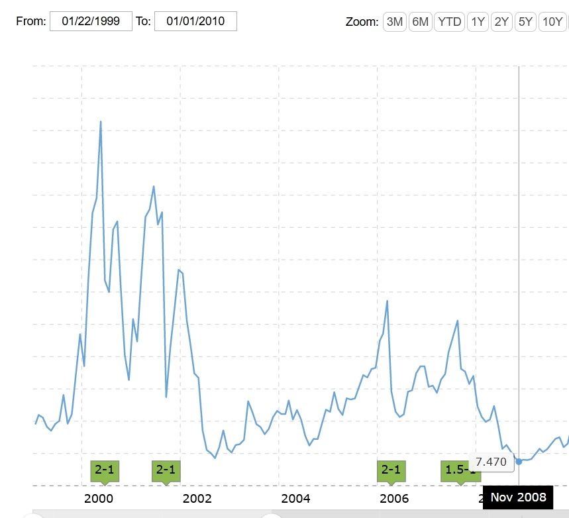The width and height of the screenshot is (569, 518).
Task: Select the 1Y zoom range
Action: click(478, 22)
